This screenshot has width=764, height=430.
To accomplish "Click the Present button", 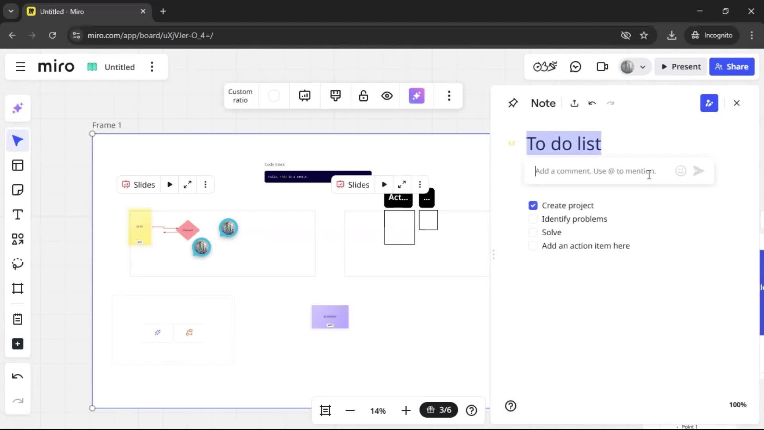I will pos(681,67).
